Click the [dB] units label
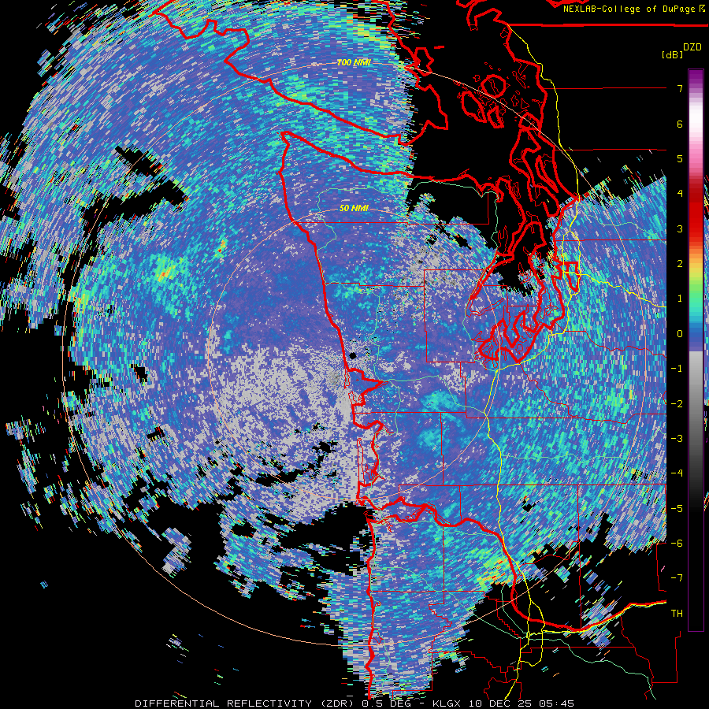Image resolution: width=709 pixels, height=709 pixels. (673, 54)
